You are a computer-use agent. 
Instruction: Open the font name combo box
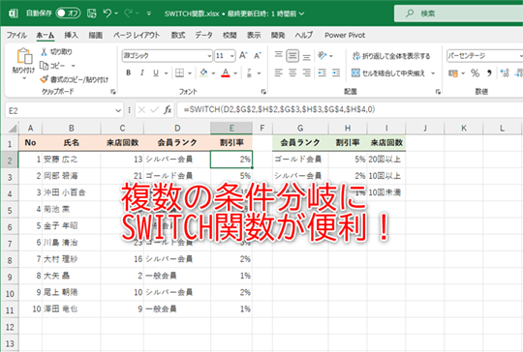tap(167, 56)
